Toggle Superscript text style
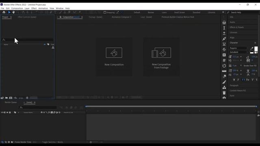The image size is (260, 146). click(x=253, y=80)
